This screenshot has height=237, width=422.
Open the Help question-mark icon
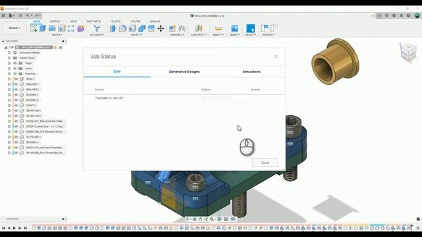coord(409,16)
